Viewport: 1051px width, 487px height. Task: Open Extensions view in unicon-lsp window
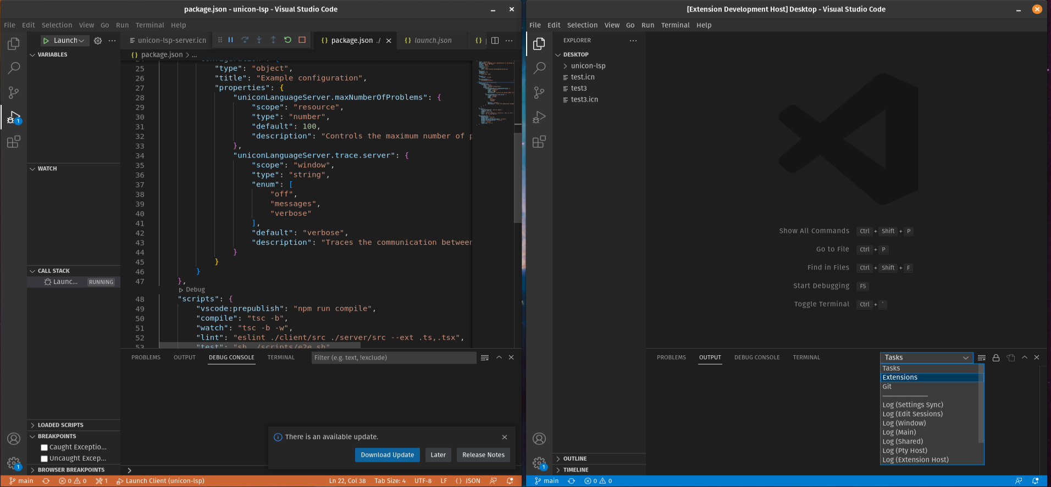coord(14,142)
